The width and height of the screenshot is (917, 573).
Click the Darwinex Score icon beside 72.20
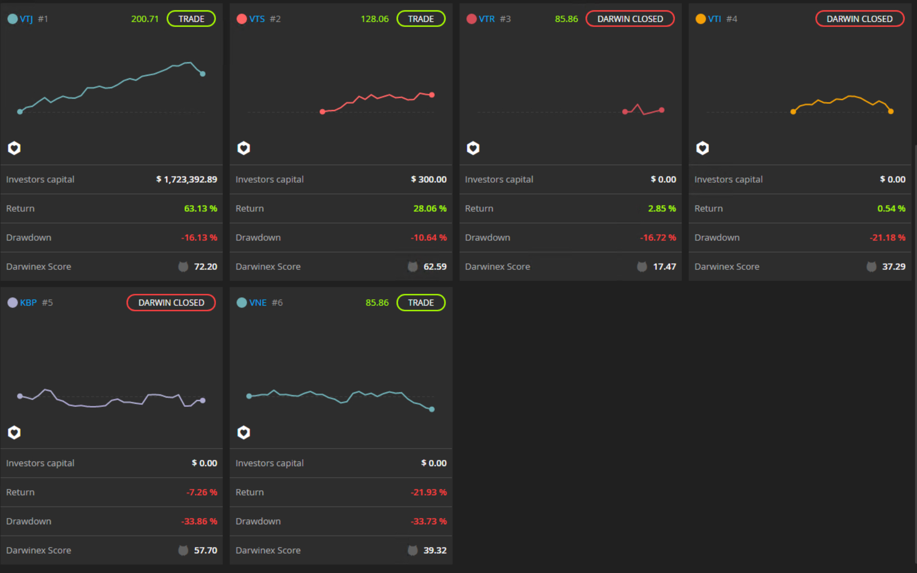(183, 267)
